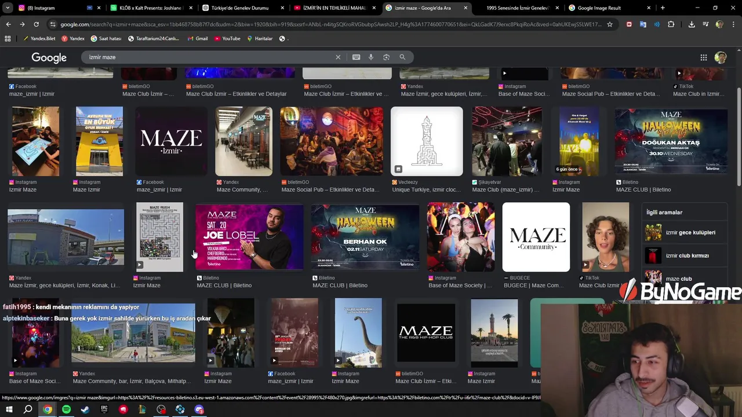Open Windows taskbar search

28,409
